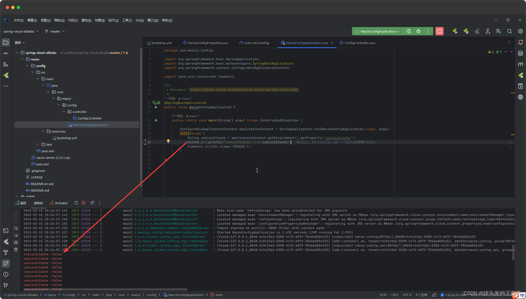
Task: Click the Debug bug icon in toolbar
Action: [418, 31]
